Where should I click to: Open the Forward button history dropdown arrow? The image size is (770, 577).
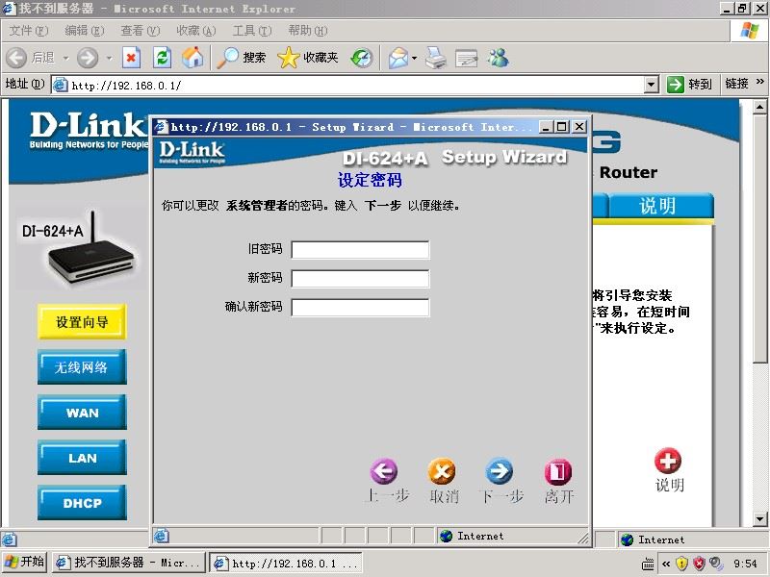pos(109,59)
